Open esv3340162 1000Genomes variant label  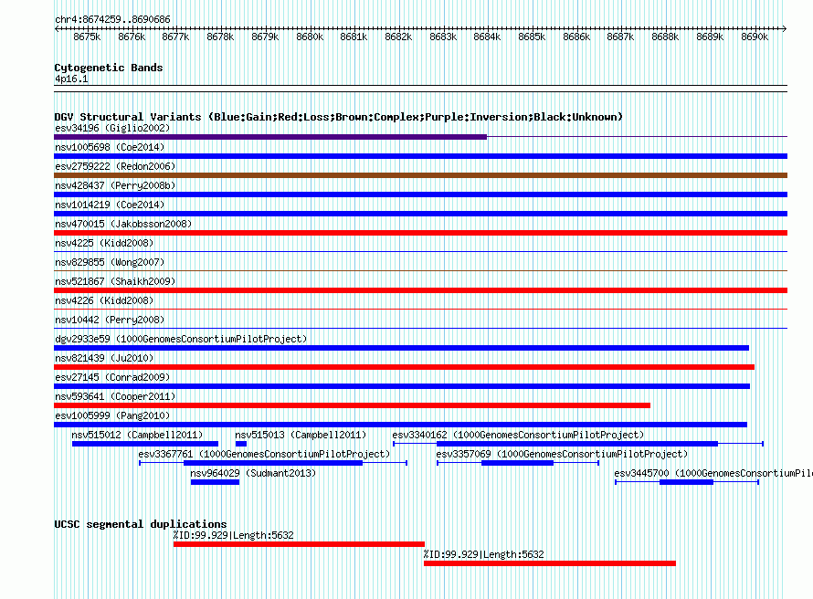pyautogui.click(x=518, y=435)
